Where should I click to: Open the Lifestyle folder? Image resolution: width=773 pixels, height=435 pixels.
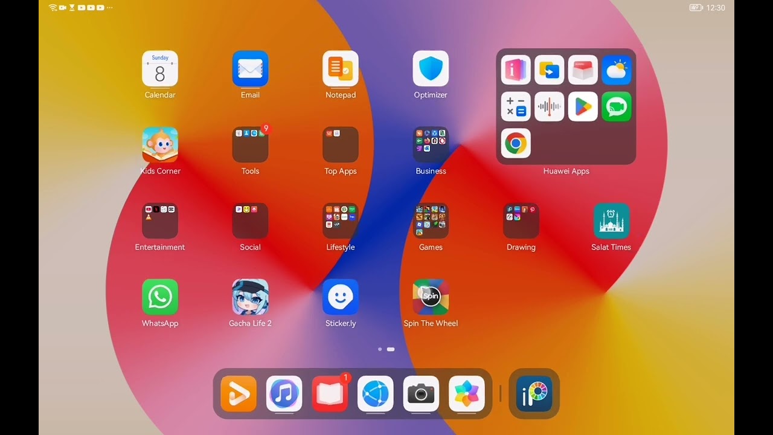point(341,221)
